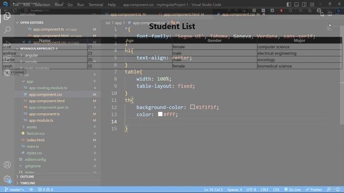Open the Explorer view in the activity bar
This screenshot has width=344, height=193.
click(x=7, y=16)
